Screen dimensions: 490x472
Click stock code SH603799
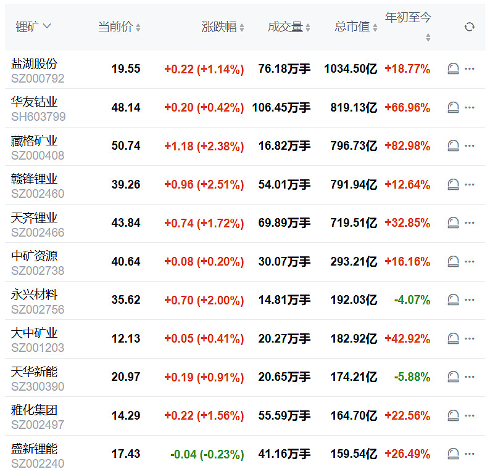point(38,116)
